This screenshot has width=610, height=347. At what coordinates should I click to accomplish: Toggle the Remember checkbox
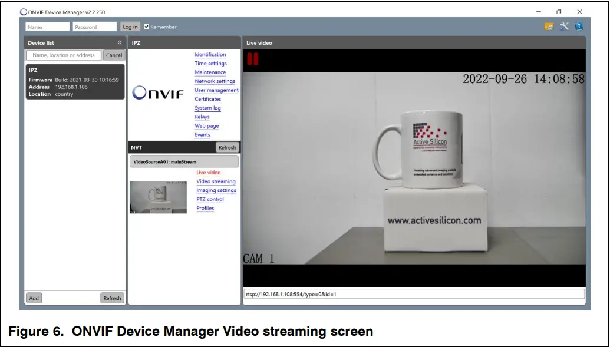coord(147,27)
